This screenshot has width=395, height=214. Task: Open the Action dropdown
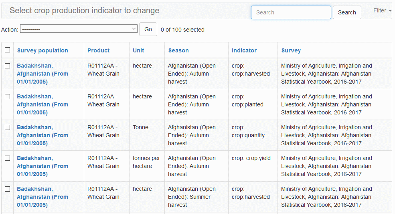79,29
